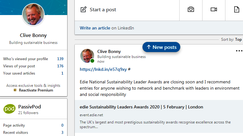Click the 21 followers text
The height and width of the screenshot is (136, 243).
pos(28,113)
